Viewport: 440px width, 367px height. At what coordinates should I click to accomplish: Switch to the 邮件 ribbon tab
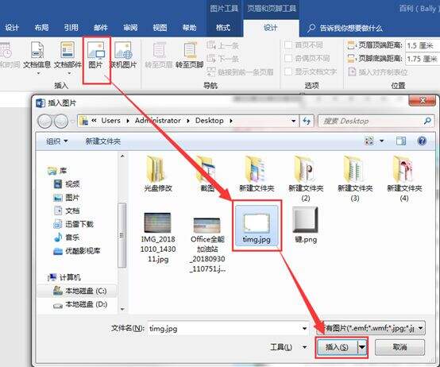[100, 28]
